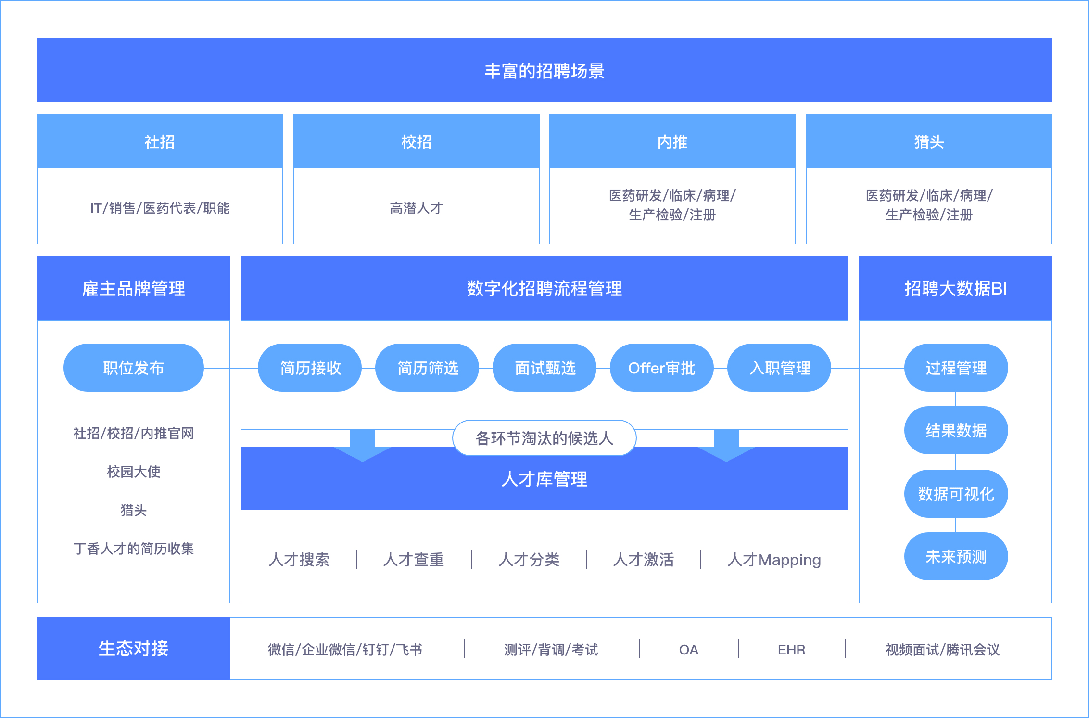Select 过程管理 in BI column
The image size is (1089, 718).
coord(956,368)
